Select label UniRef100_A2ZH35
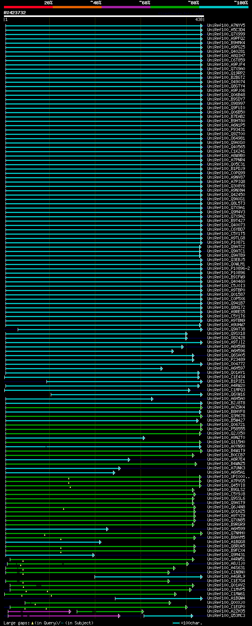 (x=226, y=611)
